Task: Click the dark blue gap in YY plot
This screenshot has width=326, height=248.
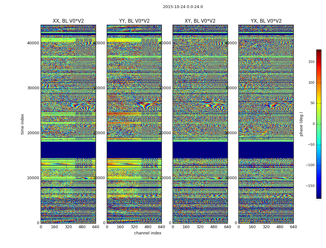Action: [x=134, y=150]
